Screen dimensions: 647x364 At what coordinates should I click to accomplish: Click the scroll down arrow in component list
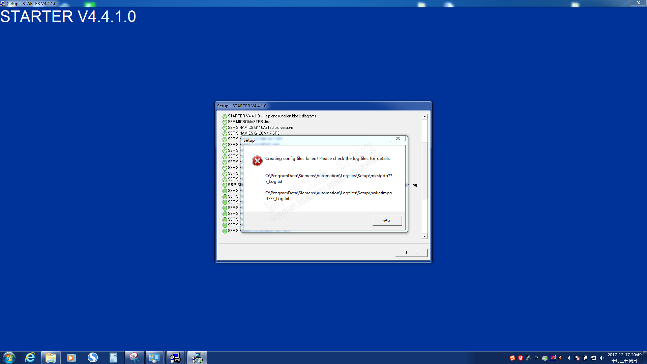(424, 236)
